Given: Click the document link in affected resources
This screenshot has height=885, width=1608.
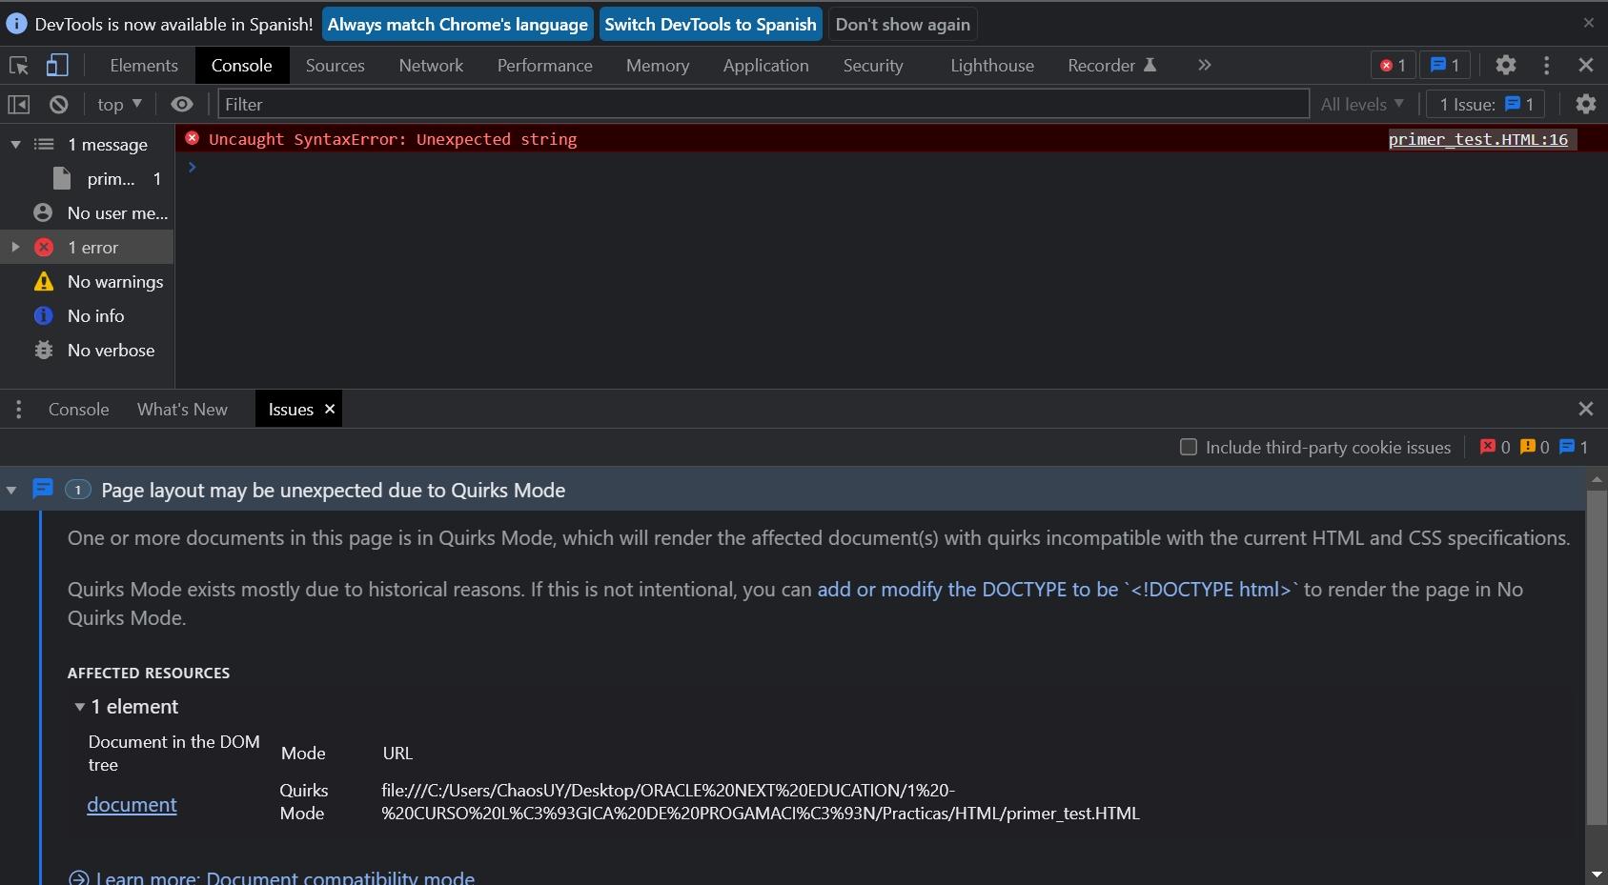Looking at the screenshot, I should coord(132,804).
